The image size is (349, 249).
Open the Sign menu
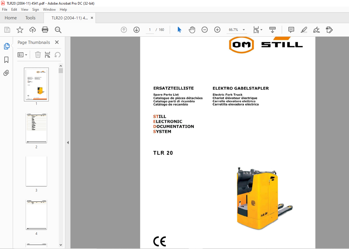tap(36, 10)
